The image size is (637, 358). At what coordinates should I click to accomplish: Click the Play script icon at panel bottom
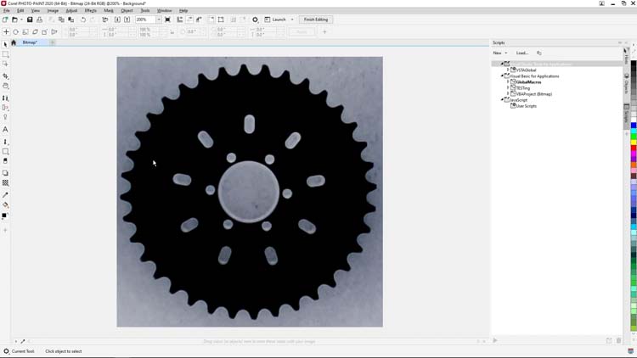(x=495, y=340)
